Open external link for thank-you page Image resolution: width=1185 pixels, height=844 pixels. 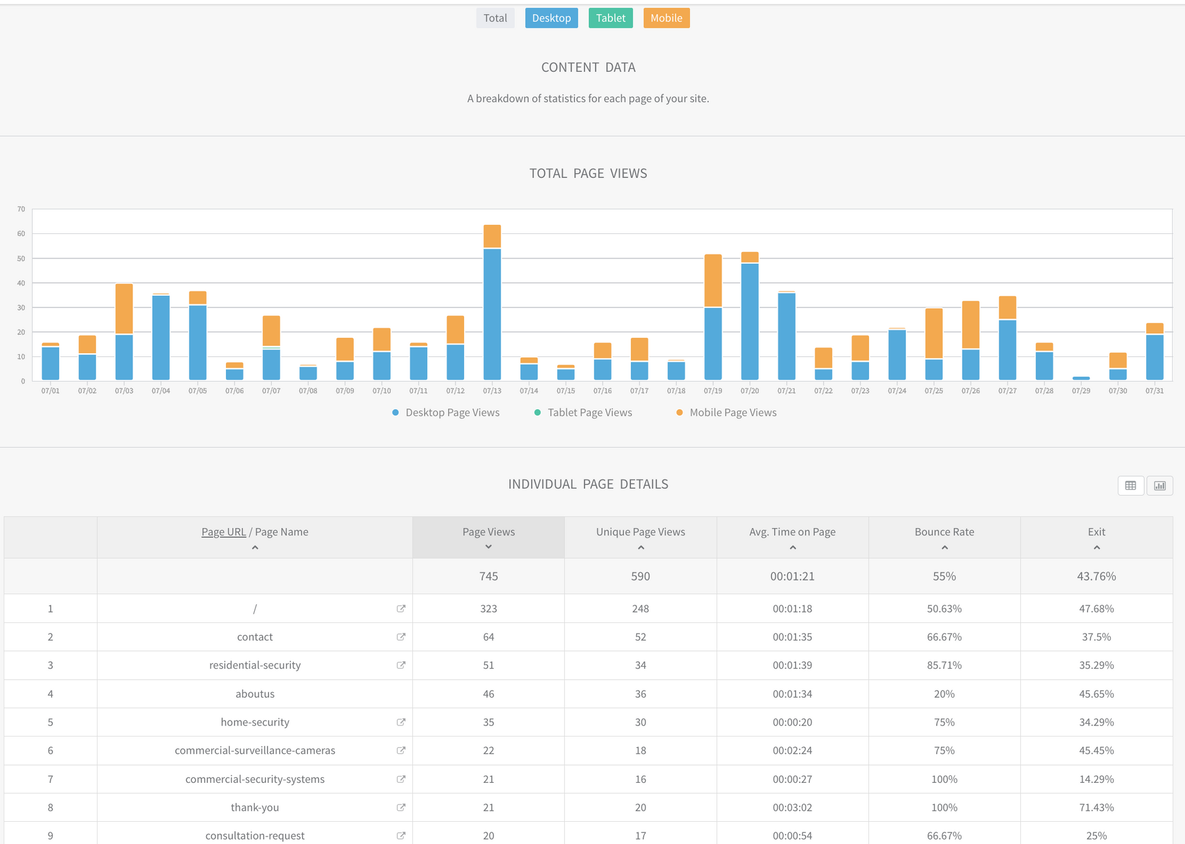pos(401,807)
